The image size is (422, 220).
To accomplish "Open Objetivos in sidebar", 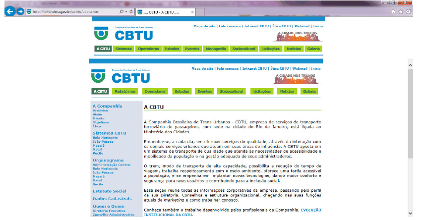I will coord(101,122).
